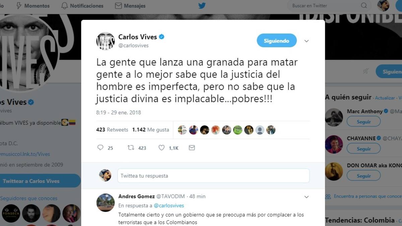Click the verified badge next to Carlos Vives

point(161,37)
